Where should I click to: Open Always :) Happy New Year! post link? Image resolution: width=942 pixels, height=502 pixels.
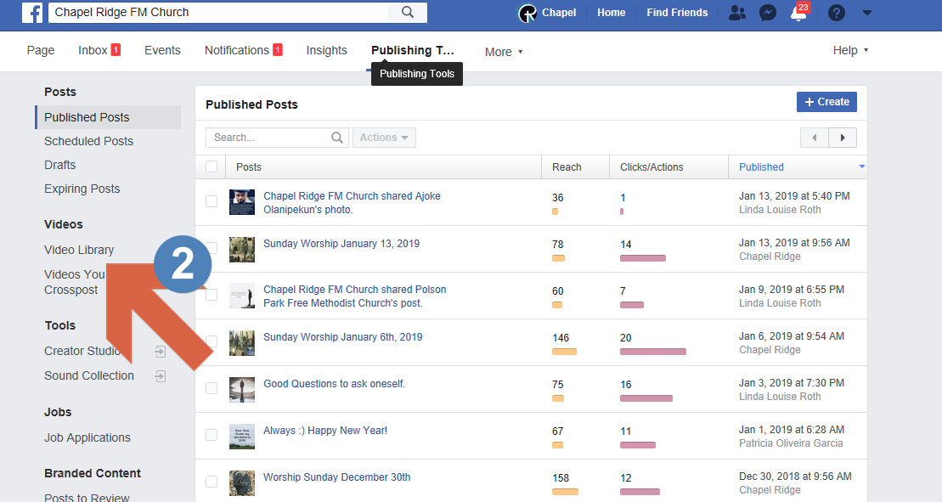(x=325, y=431)
